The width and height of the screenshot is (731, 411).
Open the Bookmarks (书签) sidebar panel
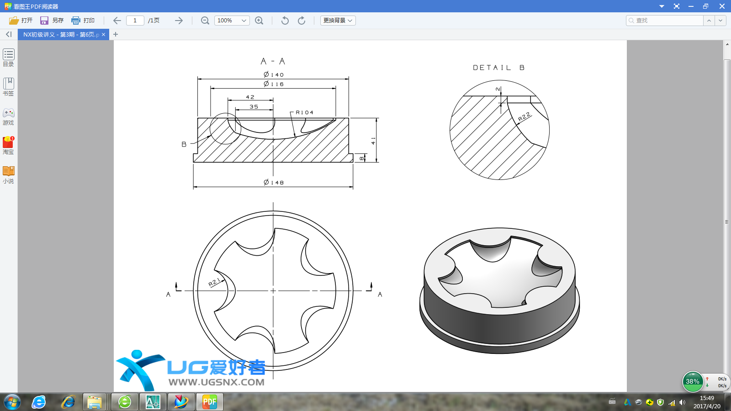(x=9, y=87)
